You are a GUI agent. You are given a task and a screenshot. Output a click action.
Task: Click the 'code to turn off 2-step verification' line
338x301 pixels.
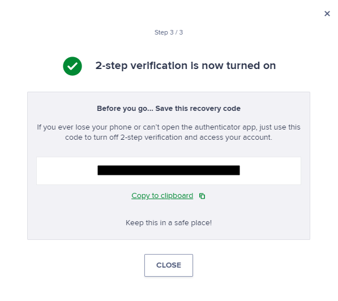169,137
